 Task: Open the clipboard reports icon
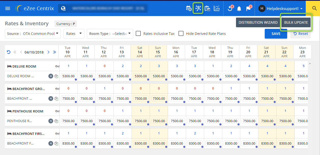tap(207, 8)
